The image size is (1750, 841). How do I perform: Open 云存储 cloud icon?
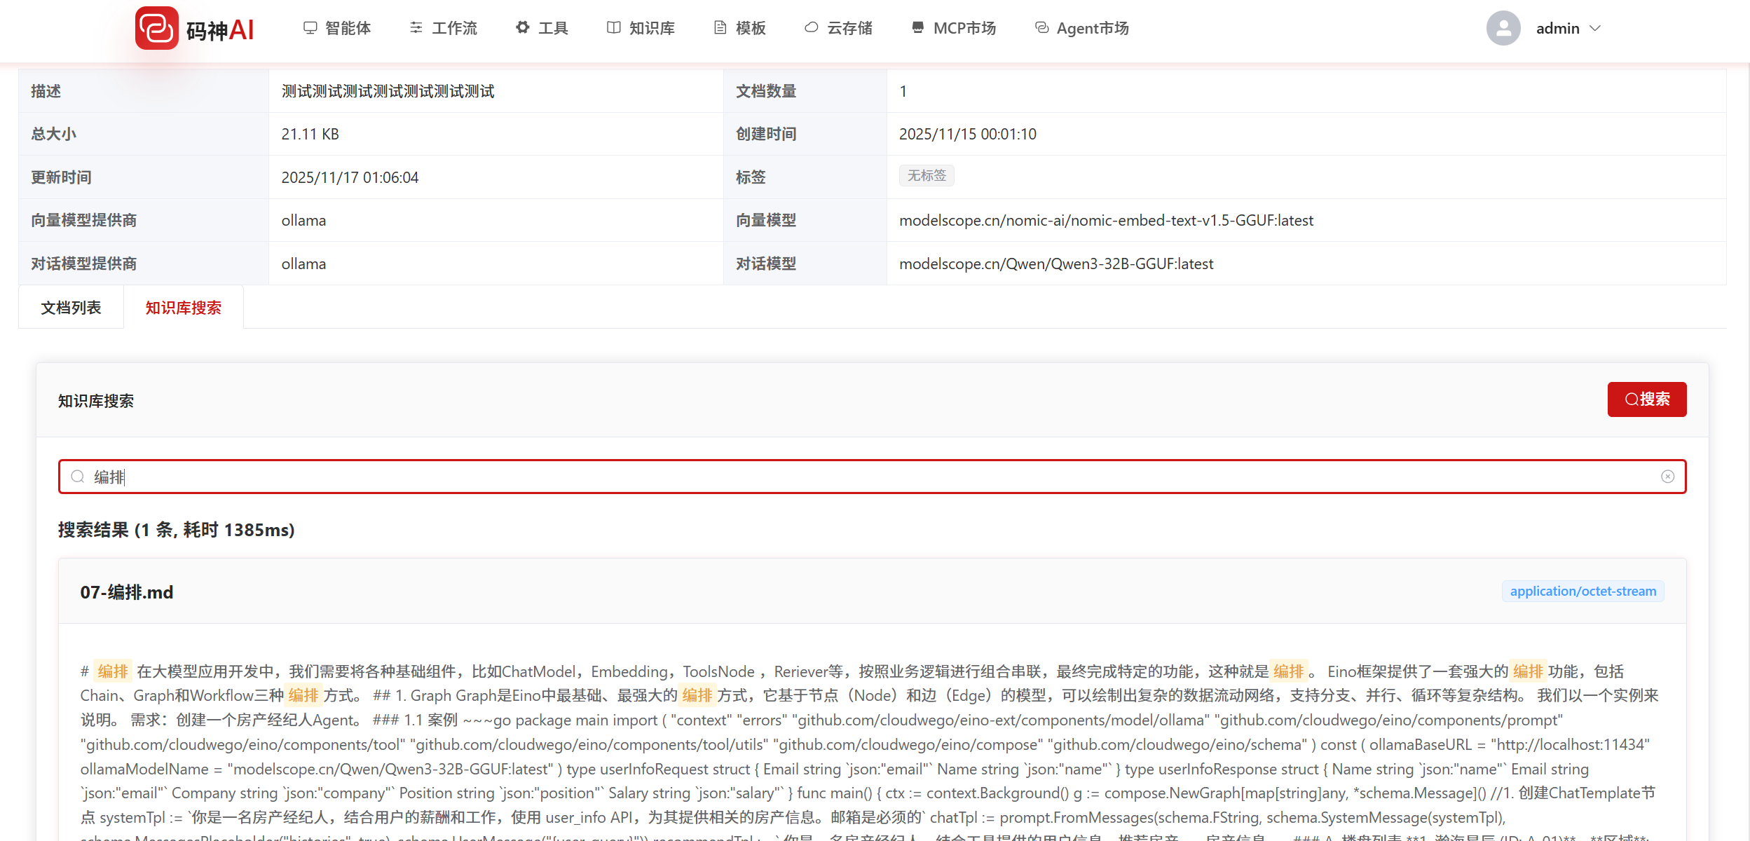(x=811, y=27)
